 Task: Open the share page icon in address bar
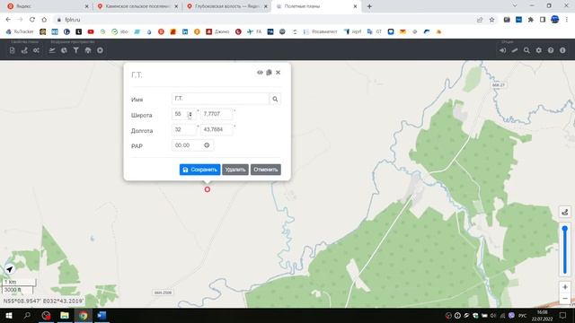(x=480, y=20)
